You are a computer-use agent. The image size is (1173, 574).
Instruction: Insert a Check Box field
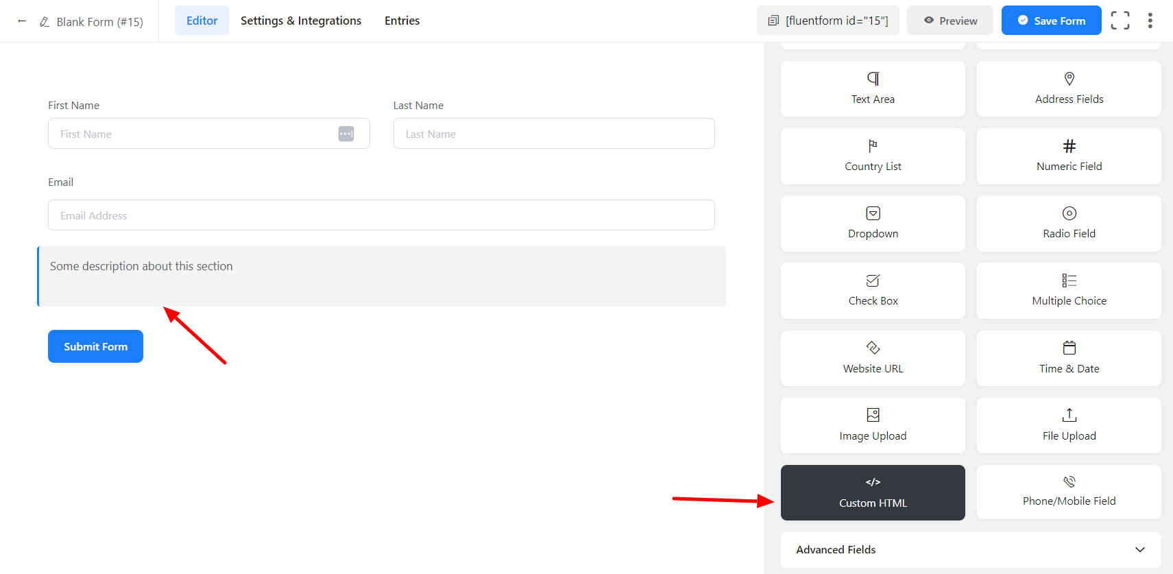(x=872, y=290)
